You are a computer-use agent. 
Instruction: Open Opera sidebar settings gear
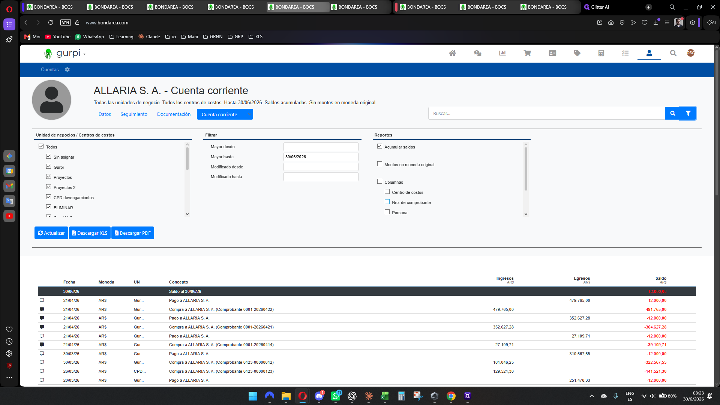click(x=9, y=353)
